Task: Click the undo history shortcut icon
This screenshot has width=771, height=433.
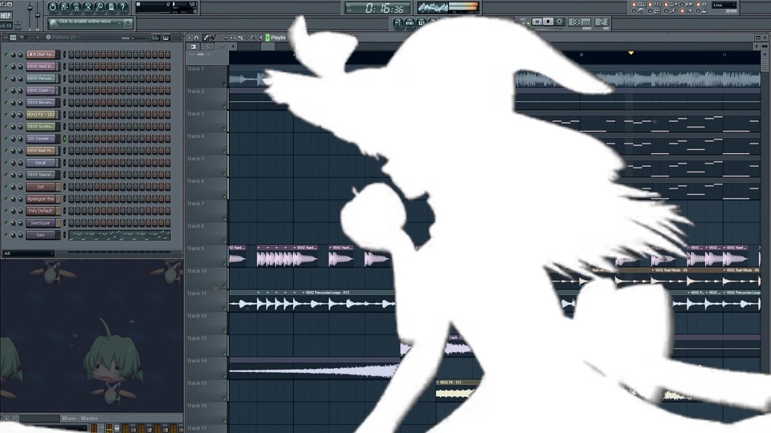Action: [x=53, y=7]
